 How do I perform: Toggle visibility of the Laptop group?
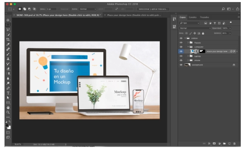[181, 56]
